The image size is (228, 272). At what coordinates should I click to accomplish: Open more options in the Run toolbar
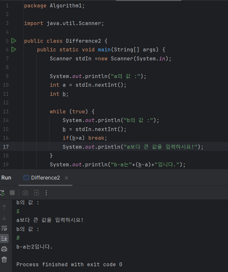coord(46,193)
